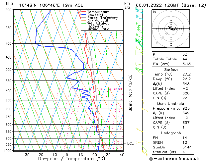Select "Wet Adiabat" entry in the legend
This screenshot has height=161, width=209.
98,23
